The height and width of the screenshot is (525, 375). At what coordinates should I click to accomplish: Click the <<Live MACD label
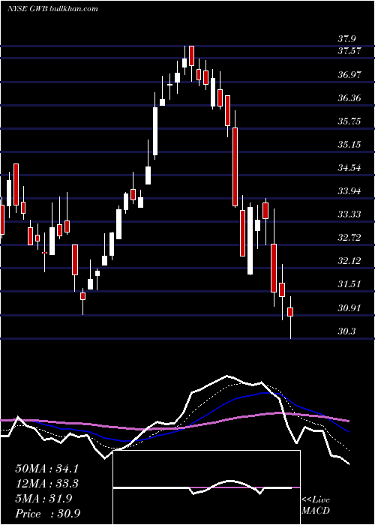[316, 505]
